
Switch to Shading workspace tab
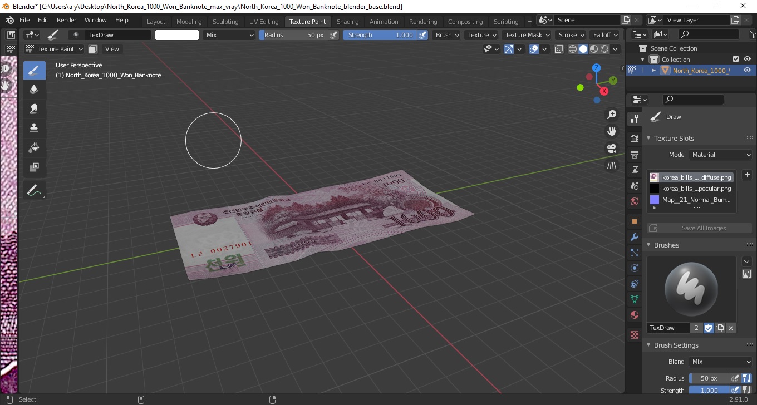(347, 22)
